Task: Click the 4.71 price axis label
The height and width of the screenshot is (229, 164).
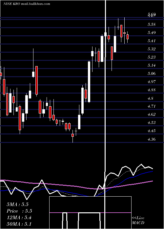Action: click(152, 106)
